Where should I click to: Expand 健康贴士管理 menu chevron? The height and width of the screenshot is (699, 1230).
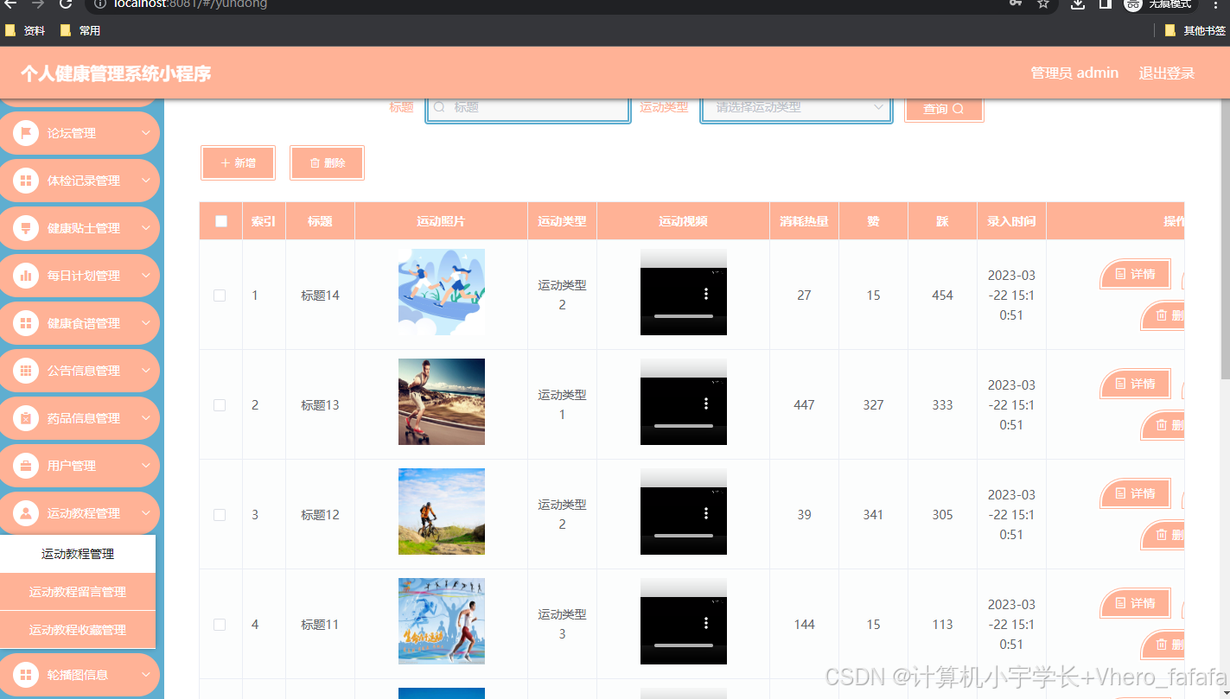coord(146,228)
